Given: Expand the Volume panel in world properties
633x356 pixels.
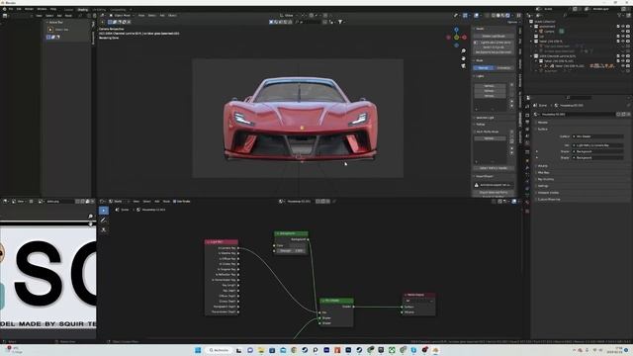Looking at the screenshot, I should pyautogui.click(x=543, y=165).
